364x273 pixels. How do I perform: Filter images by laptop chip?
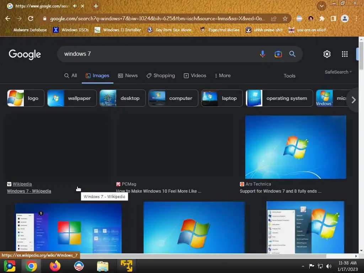click(222, 98)
